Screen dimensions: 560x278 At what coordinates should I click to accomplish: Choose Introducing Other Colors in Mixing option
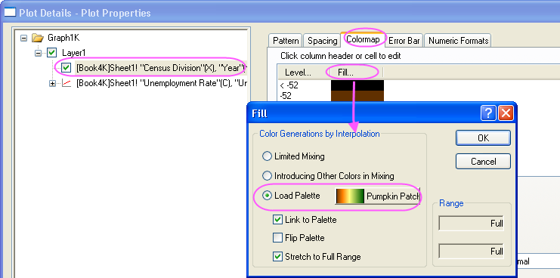coord(267,175)
